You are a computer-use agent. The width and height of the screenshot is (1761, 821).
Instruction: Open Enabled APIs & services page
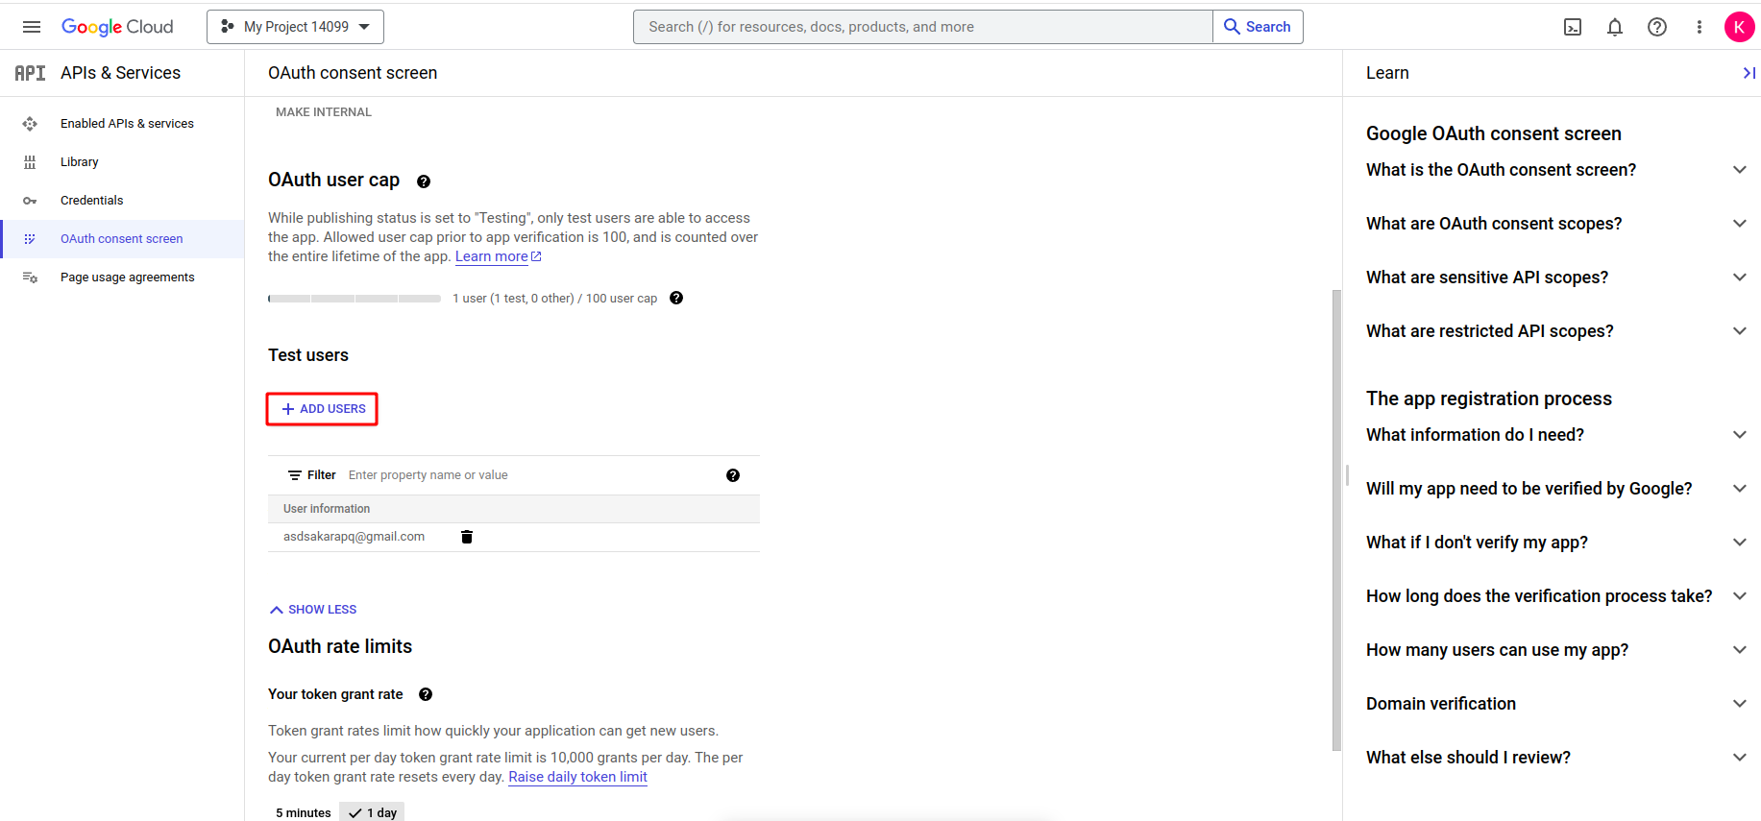127,124
